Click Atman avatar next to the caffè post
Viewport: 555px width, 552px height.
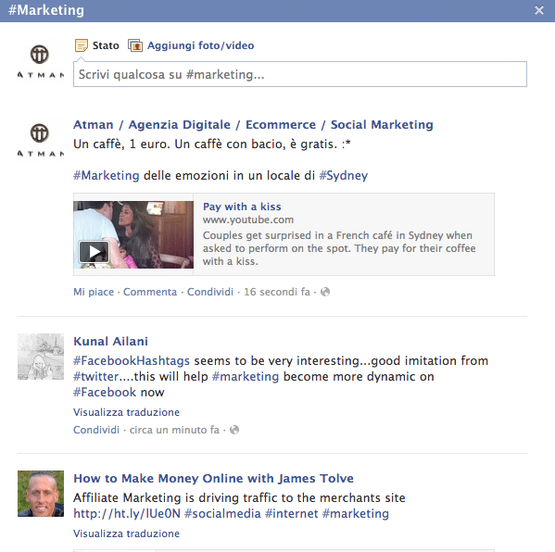pos(41,141)
